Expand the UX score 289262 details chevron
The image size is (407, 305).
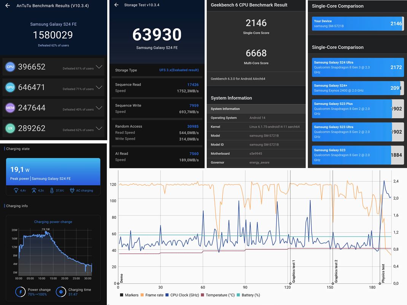tap(99, 128)
